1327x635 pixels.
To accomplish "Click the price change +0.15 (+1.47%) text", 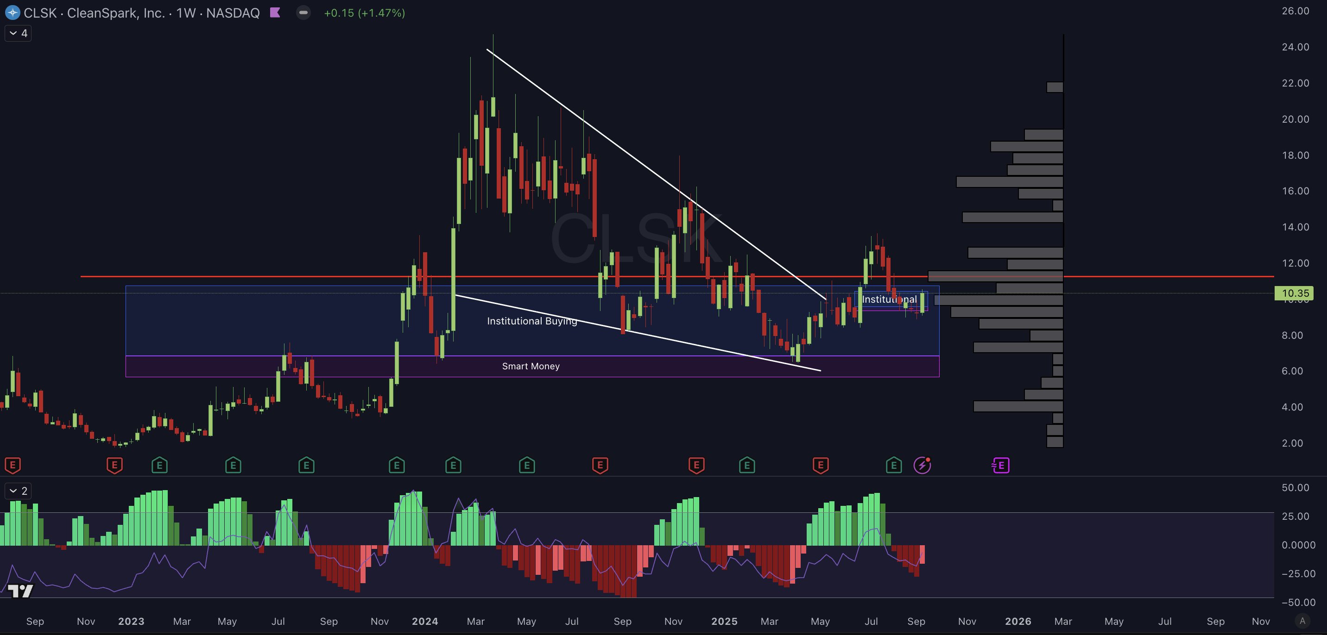I will 364,13.
